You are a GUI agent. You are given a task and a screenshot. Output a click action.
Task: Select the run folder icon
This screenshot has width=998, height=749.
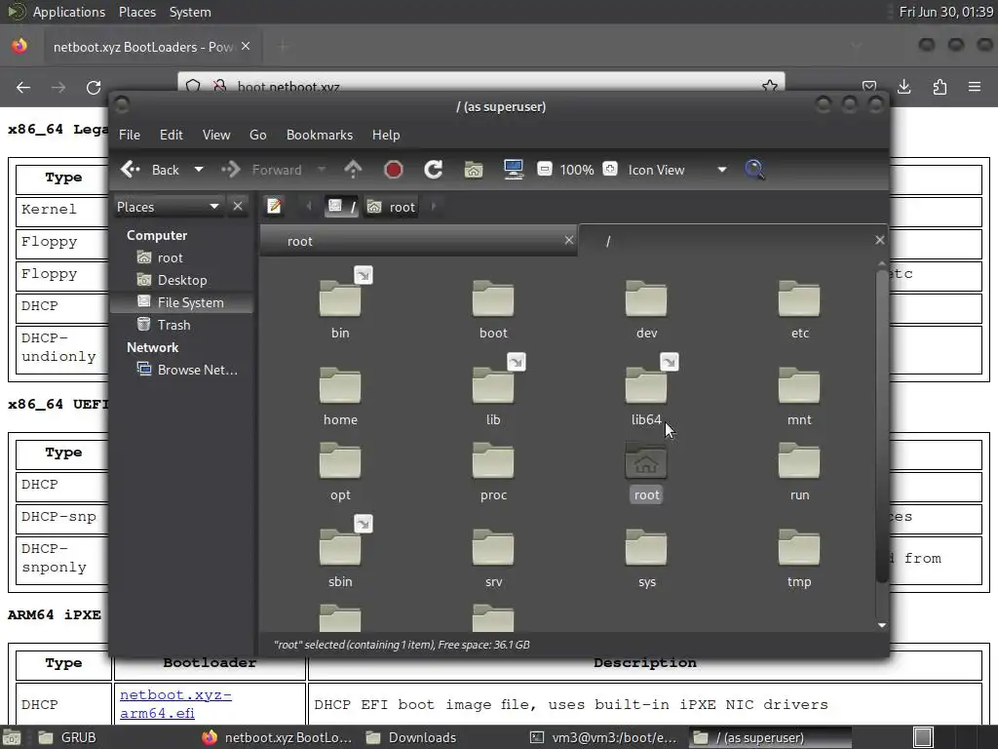[x=799, y=461]
